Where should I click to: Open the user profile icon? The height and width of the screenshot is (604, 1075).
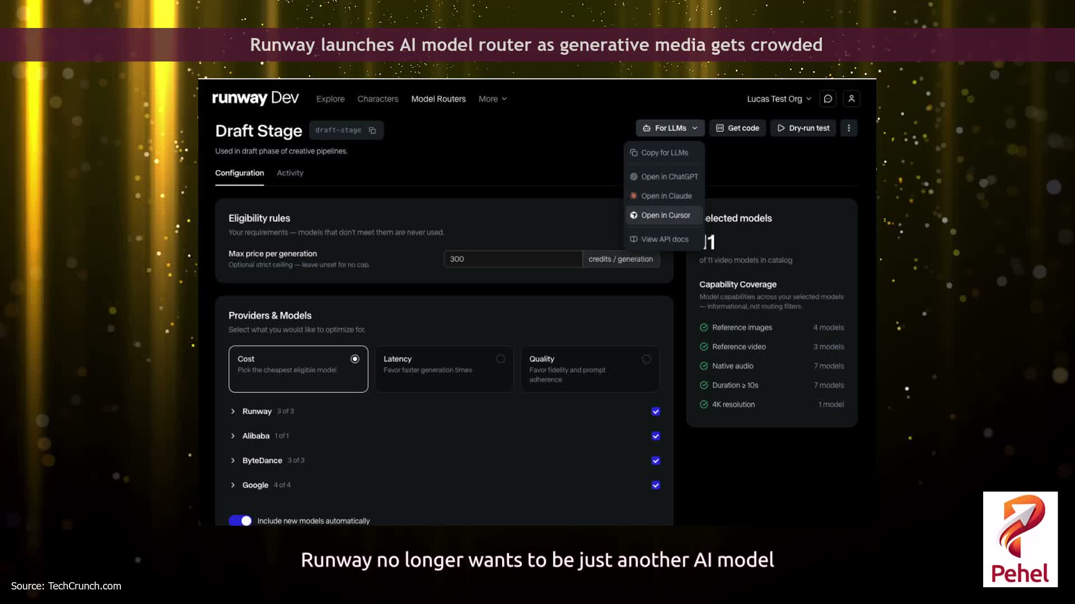(x=851, y=99)
